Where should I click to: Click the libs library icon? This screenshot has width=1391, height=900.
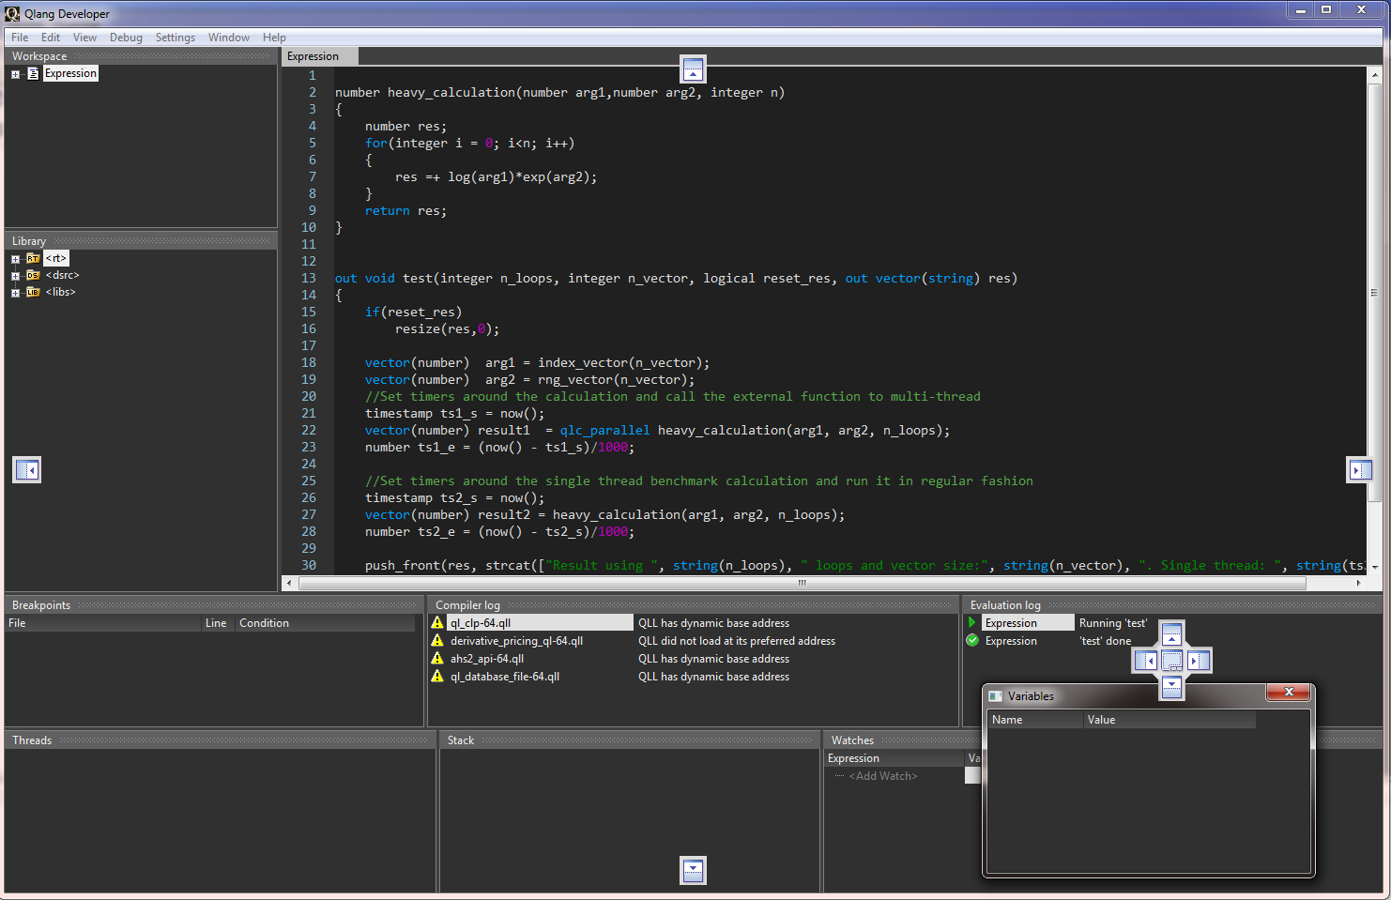[33, 292]
